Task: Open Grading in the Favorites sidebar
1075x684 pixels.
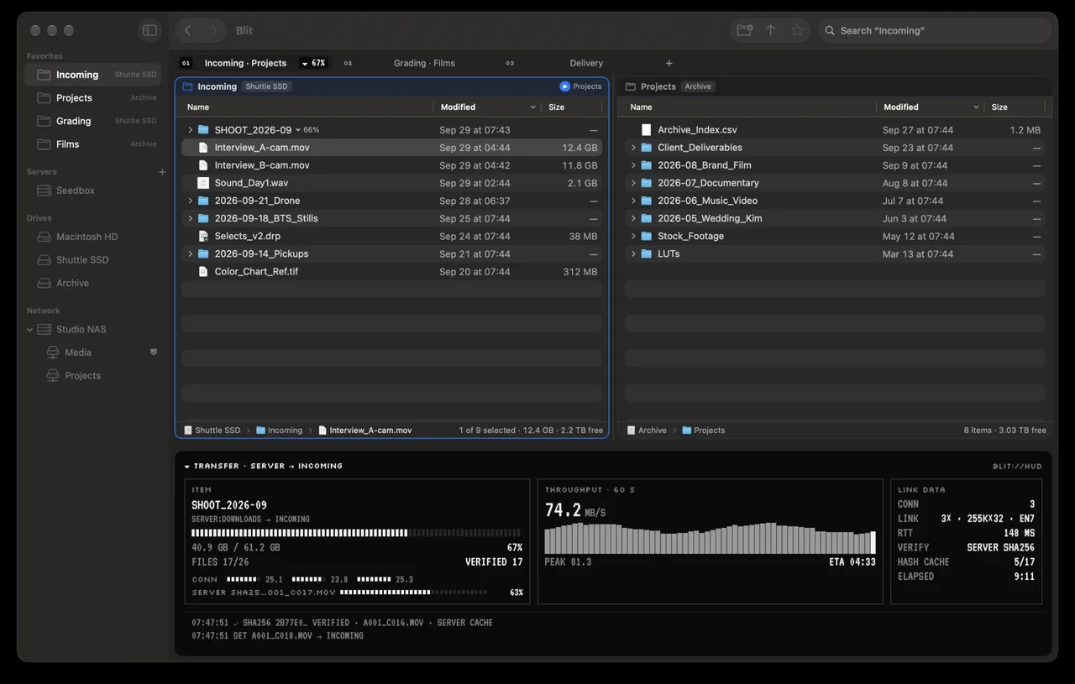Action: (x=92, y=121)
